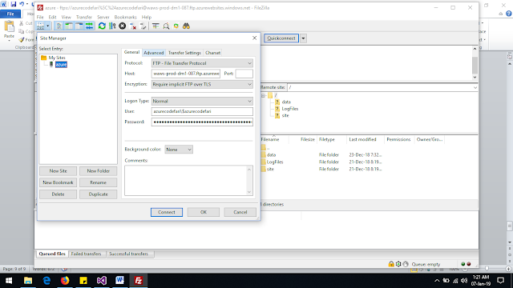Click the Duplicate button

[x=98, y=194]
